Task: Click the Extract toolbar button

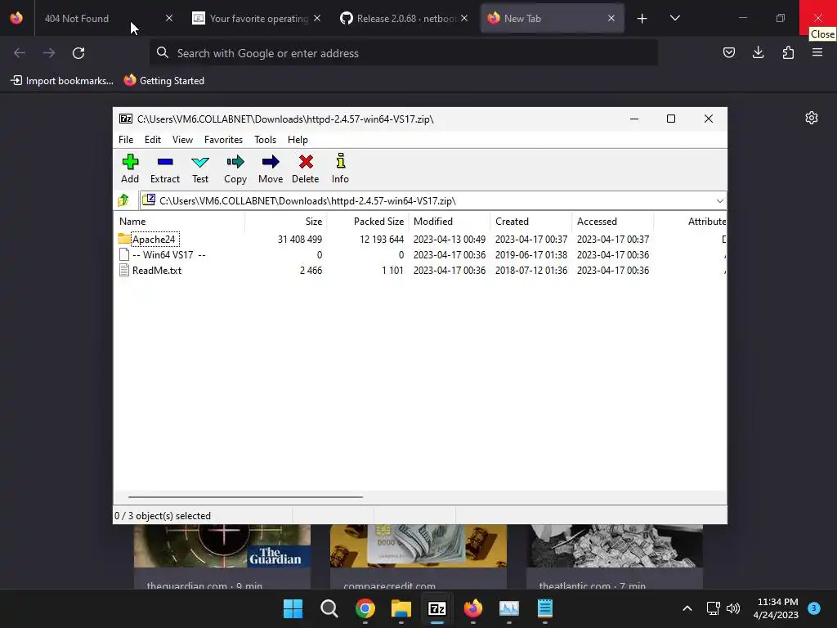Action: [x=165, y=168]
